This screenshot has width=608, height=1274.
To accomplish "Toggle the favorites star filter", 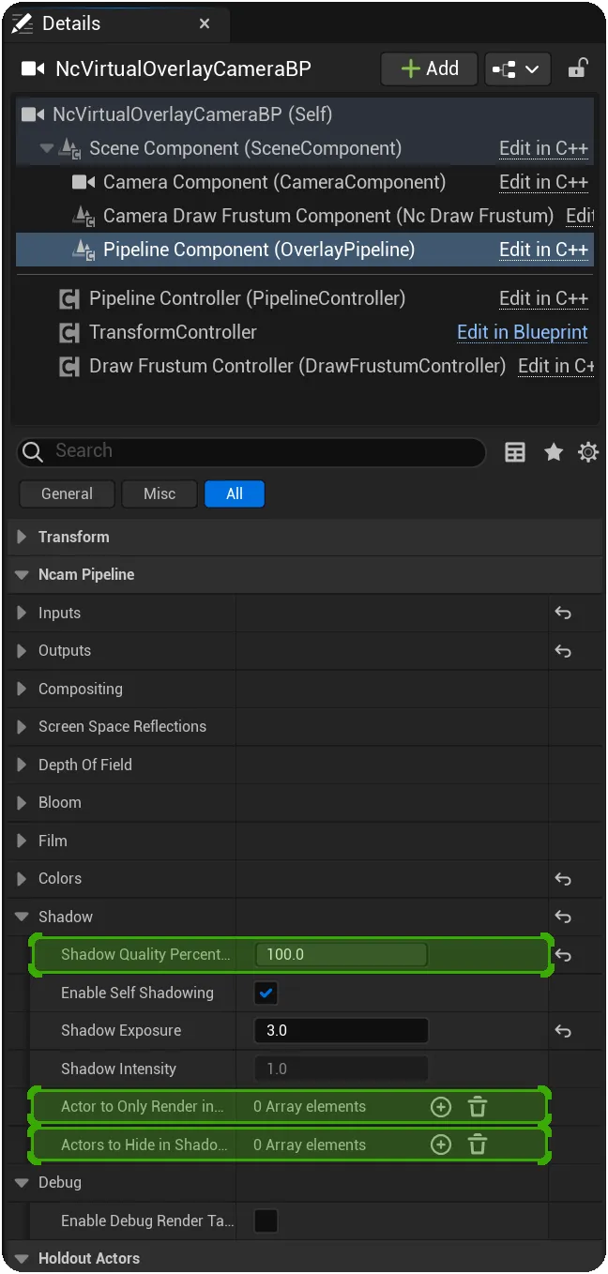I will click(554, 452).
